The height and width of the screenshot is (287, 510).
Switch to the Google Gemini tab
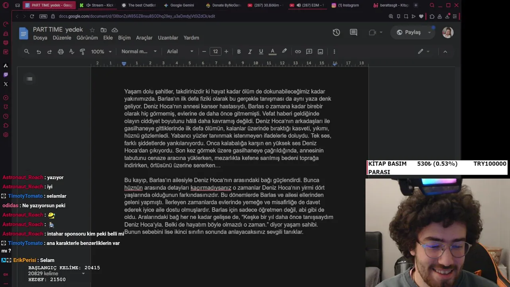[x=178, y=5]
